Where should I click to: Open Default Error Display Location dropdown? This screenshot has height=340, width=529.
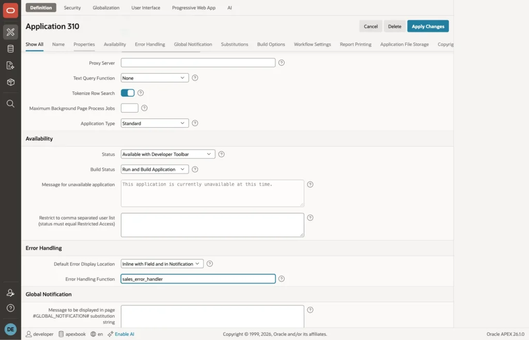[162, 264]
